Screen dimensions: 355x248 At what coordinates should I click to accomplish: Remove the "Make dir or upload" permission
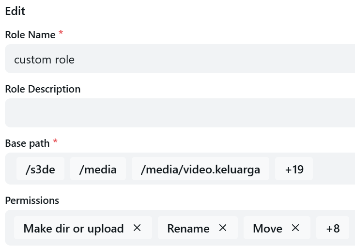click(x=137, y=228)
